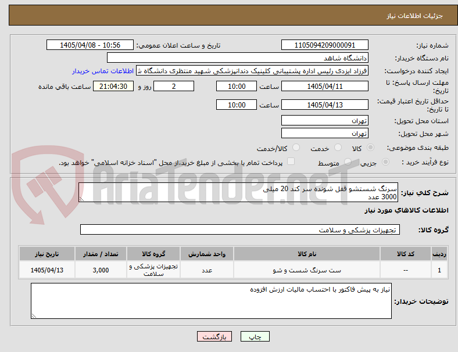Select the خدمت radio button

pyautogui.click(x=338, y=148)
